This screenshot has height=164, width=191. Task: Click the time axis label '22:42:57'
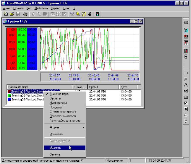point(55,75)
